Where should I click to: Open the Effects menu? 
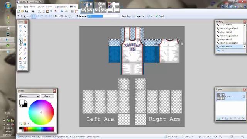[x=73, y=7]
